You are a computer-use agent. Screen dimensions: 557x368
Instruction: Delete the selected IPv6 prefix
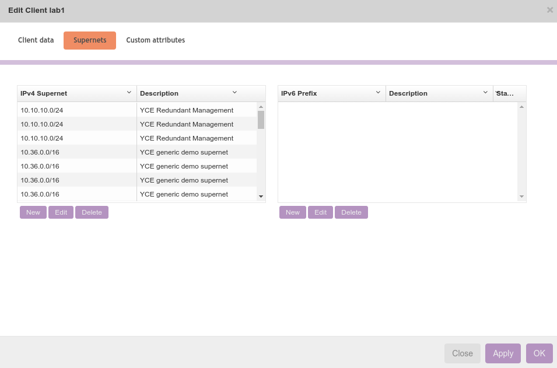click(351, 212)
